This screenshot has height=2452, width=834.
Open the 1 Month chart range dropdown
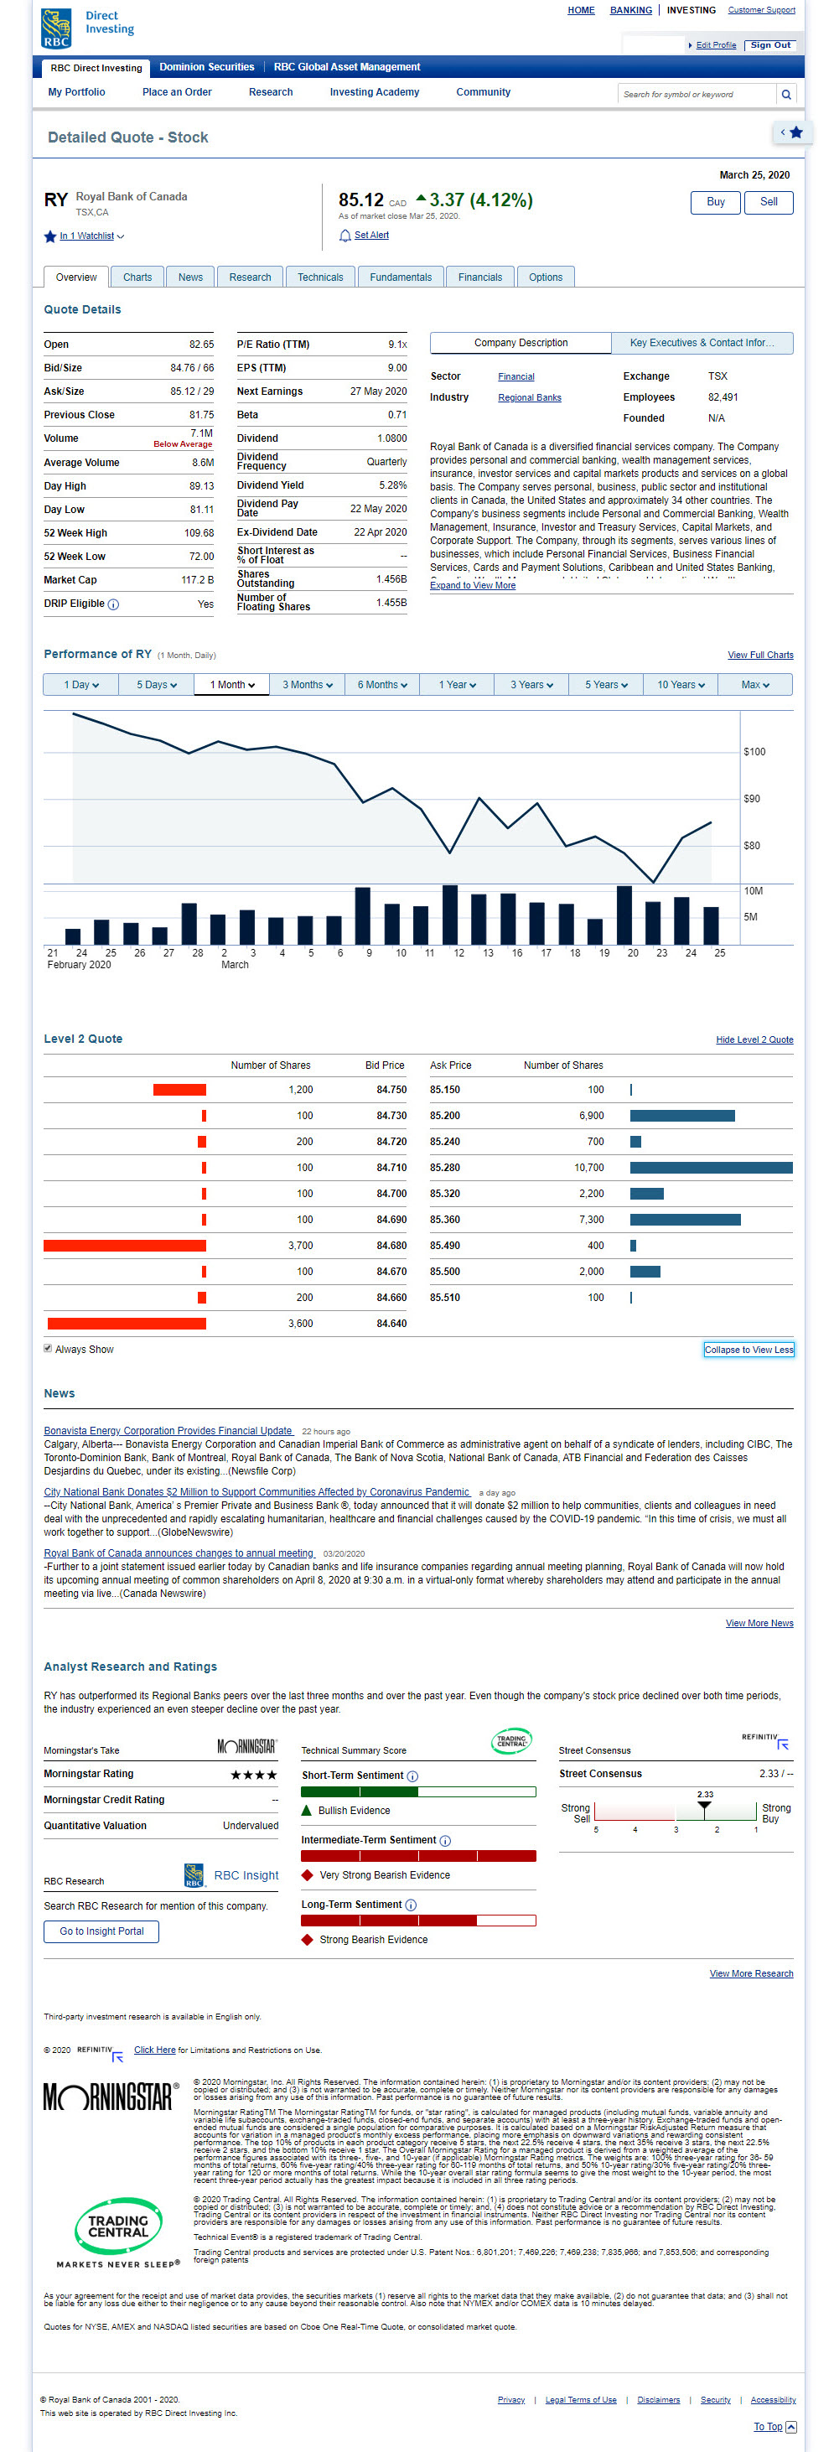tap(231, 684)
